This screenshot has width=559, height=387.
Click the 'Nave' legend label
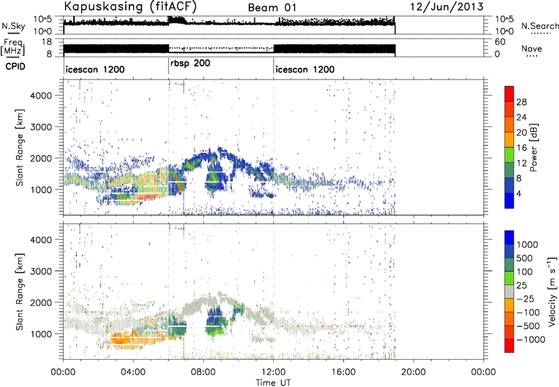point(532,49)
